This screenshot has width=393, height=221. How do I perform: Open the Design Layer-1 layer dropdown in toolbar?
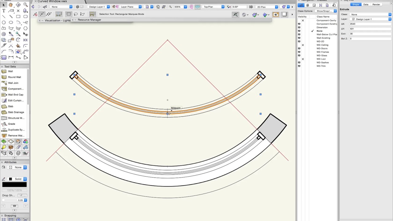pos(99,7)
